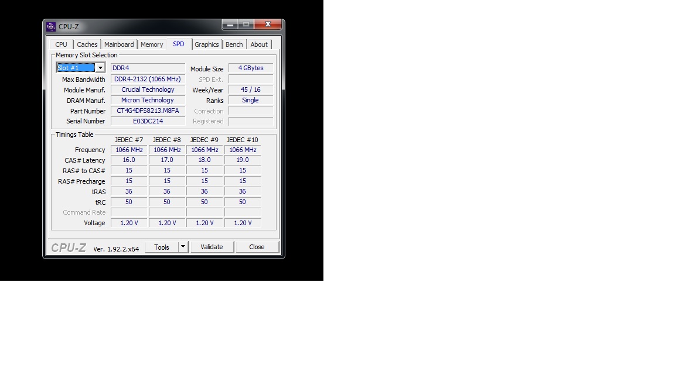Click the JEDEC #9 column header
The height and width of the screenshot is (379, 675).
point(204,140)
